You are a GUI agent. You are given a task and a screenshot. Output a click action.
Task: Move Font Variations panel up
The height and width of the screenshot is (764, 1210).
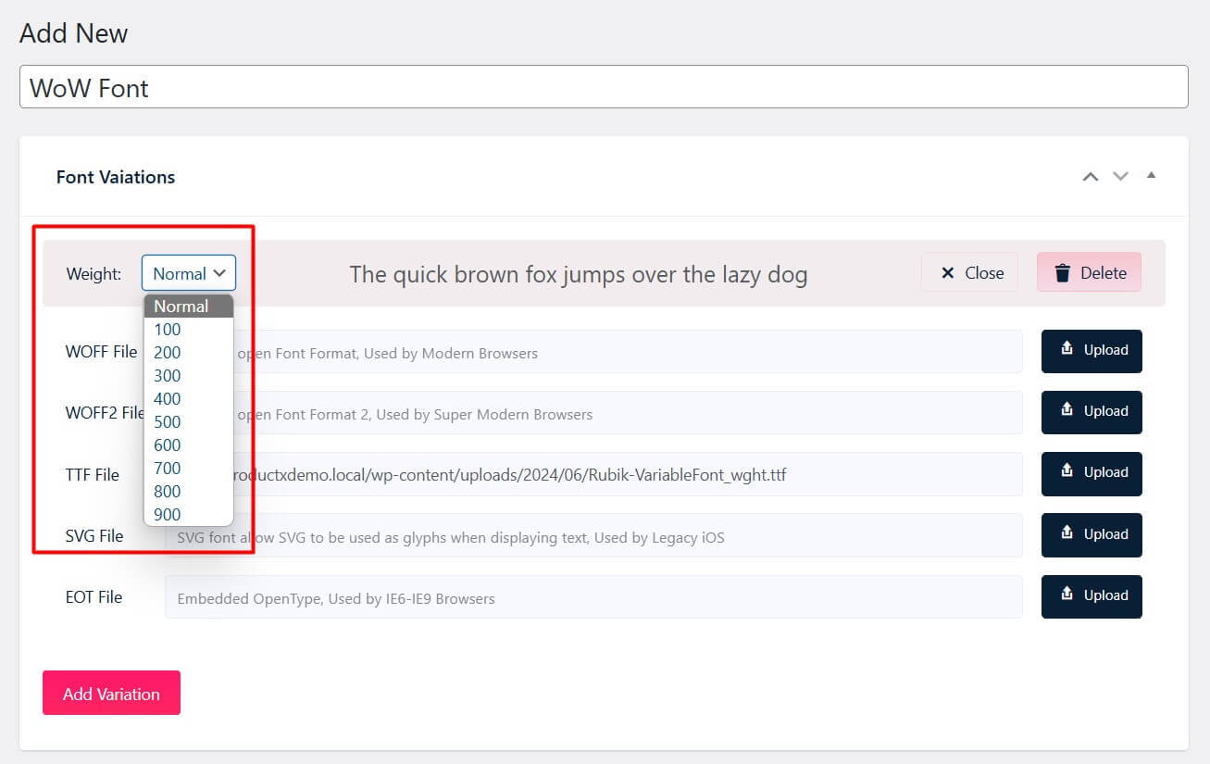1091,176
